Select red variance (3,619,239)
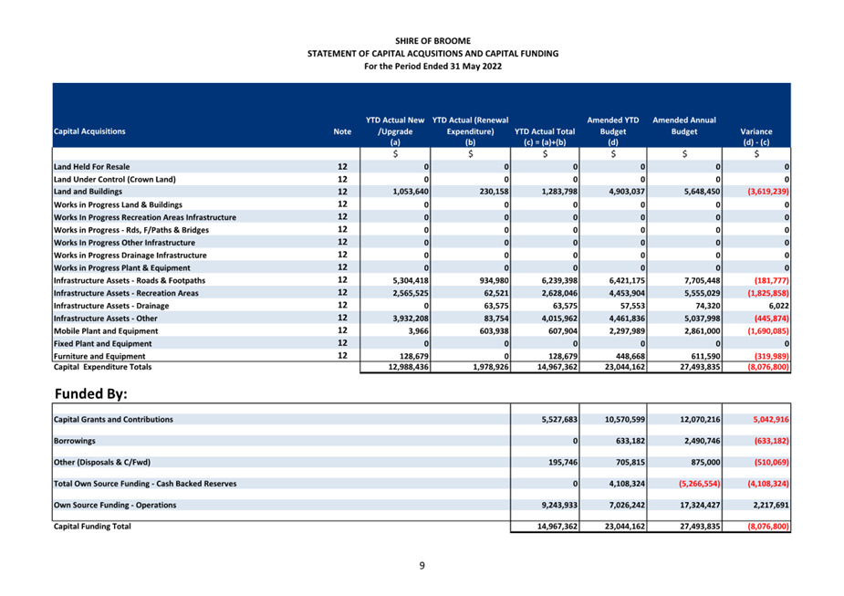844x596 pixels. (x=768, y=192)
